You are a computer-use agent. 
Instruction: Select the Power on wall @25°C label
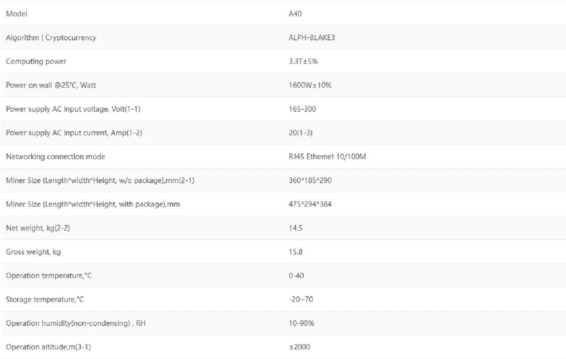pyautogui.click(x=51, y=85)
